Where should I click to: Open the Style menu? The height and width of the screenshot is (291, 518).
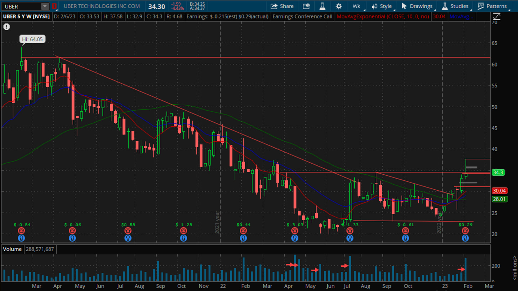[x=381, y=6]
